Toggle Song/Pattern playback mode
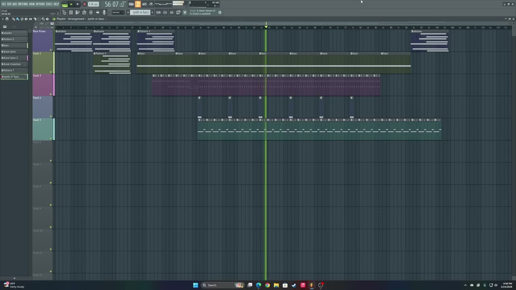This screenshot has height=290, width=516. tap(64, 4)
